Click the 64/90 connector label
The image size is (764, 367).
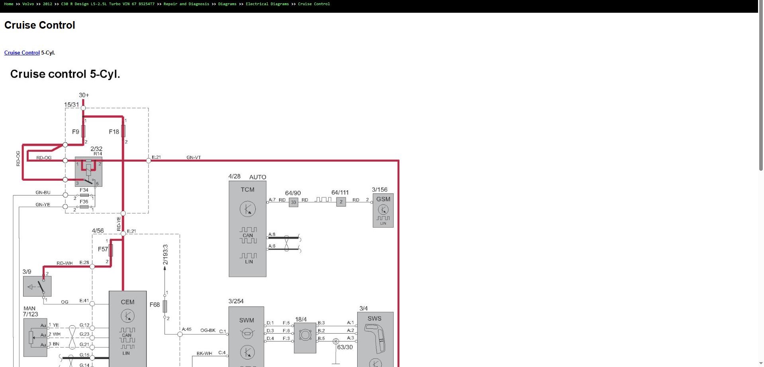[x=293, y=193]
